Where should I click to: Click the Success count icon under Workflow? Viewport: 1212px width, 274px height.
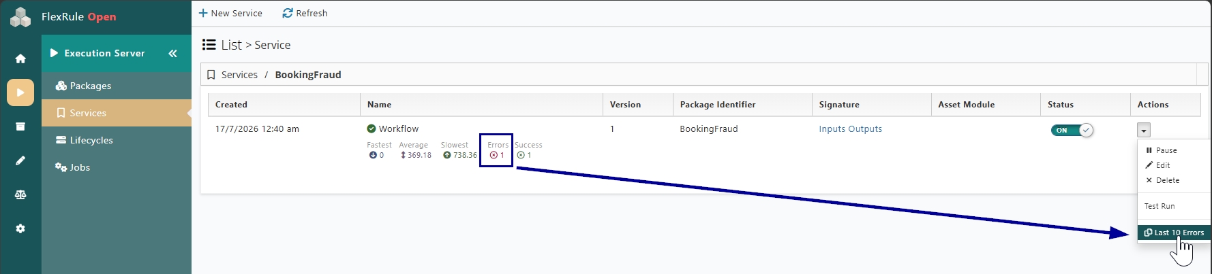[x=521, y=155]
